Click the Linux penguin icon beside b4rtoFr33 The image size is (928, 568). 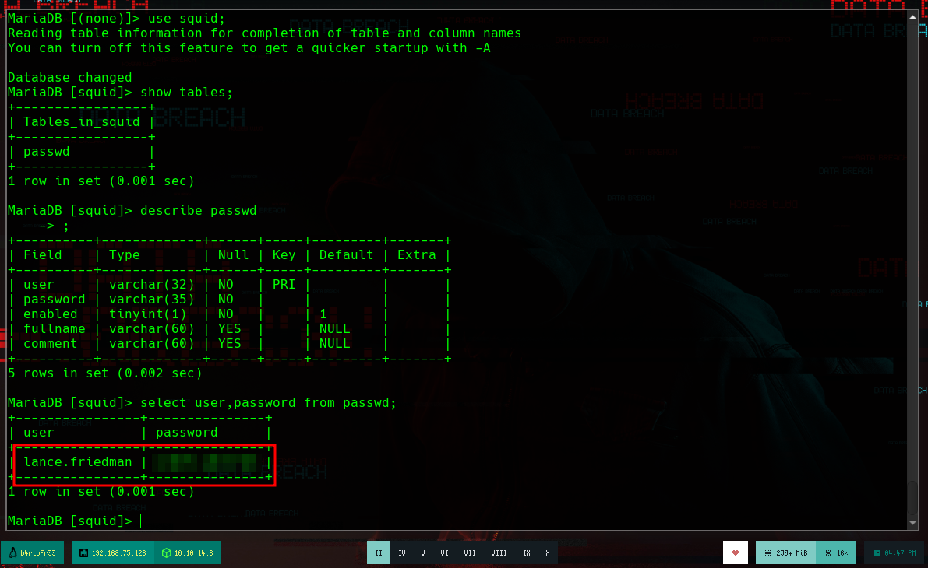12,552
